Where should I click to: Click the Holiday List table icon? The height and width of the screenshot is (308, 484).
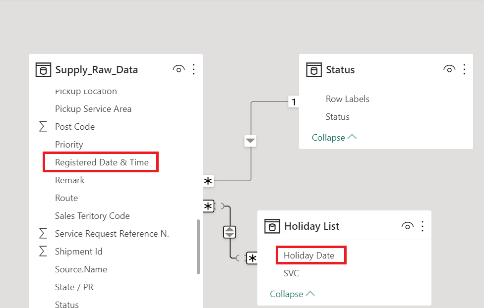(272, 226)
